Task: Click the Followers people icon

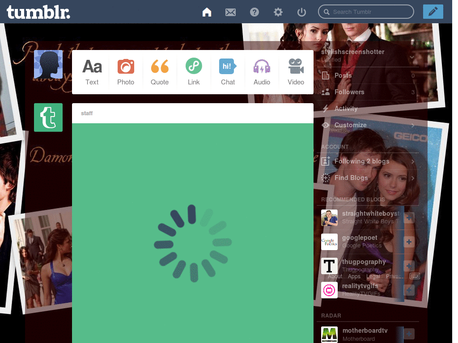Action: [x=326, y=92]
